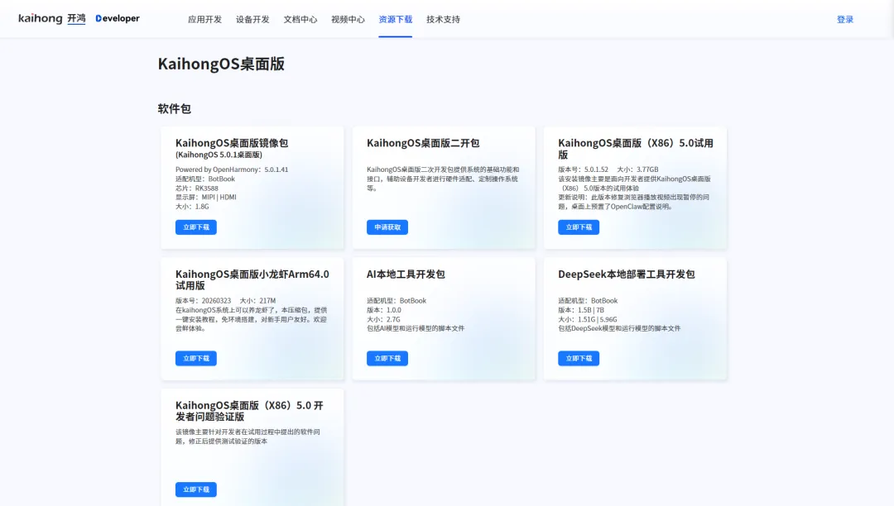Go to 视频中心

pos(348,19)
